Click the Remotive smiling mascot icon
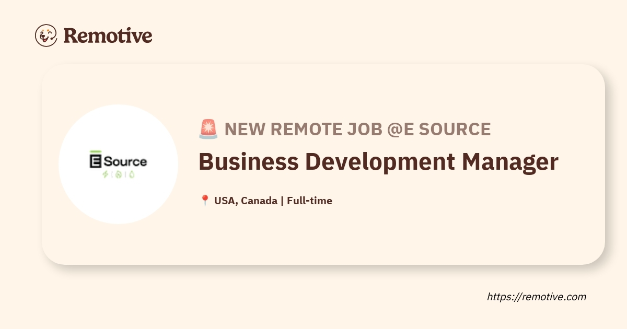Image resolution: width=627 pixels, height=329 pixels. 46,36
